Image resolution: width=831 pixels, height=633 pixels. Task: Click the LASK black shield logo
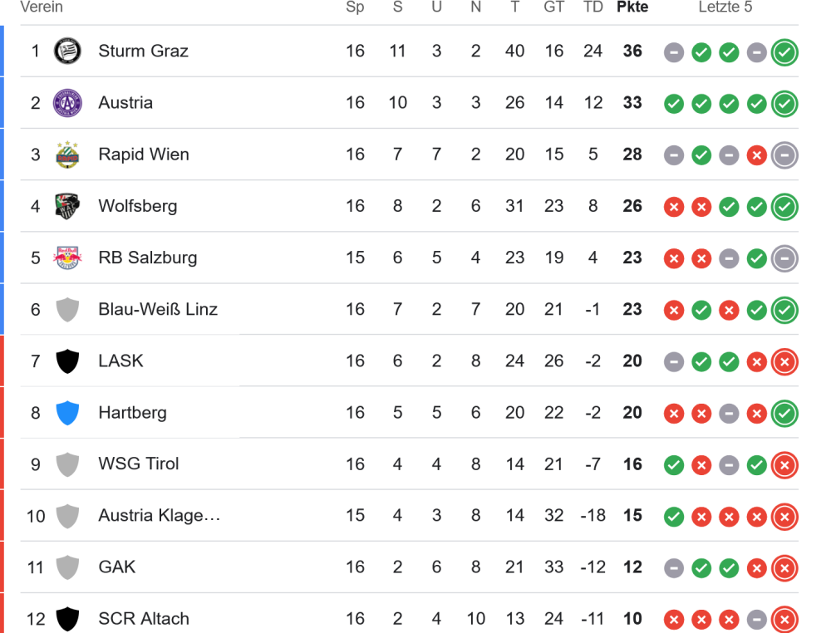(x=68, y=361)
